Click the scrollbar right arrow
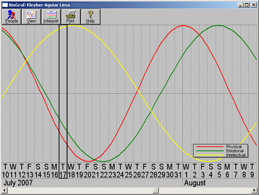This screenshot has height=195, width=259. point(254,190)
